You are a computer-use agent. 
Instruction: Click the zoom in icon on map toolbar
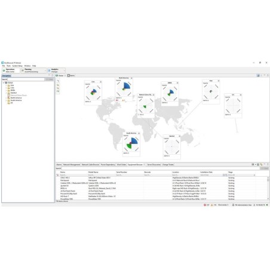(x=58, y=85)
